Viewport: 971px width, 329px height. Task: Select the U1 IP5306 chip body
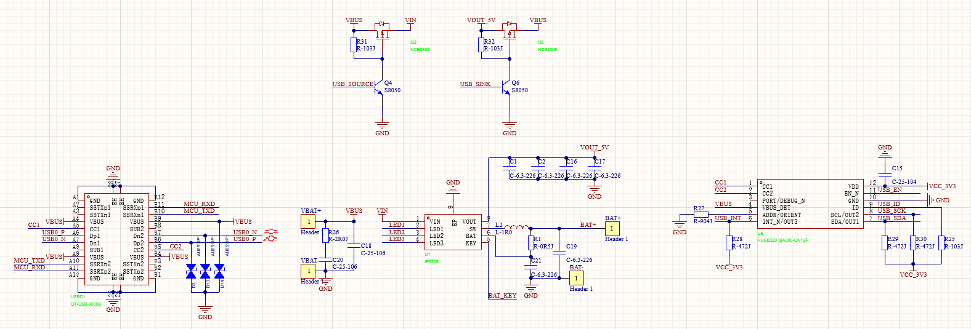(453, 232)
